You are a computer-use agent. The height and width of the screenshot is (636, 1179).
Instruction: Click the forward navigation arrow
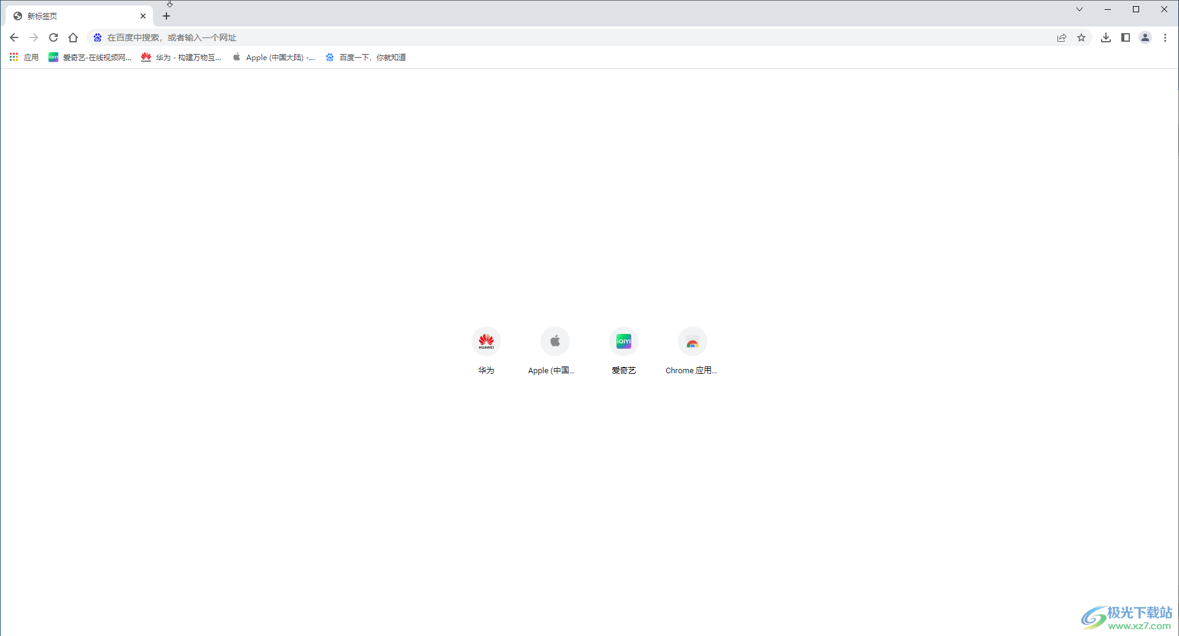click(x=34, y=37)
